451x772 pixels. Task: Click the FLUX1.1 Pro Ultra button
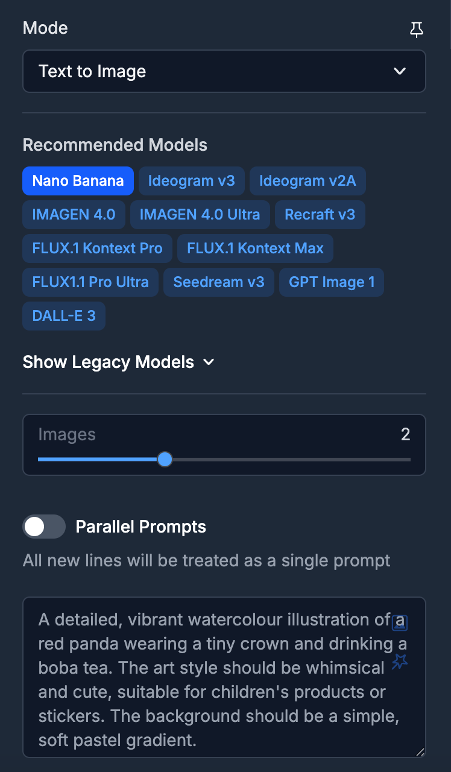tap(90, 282)
